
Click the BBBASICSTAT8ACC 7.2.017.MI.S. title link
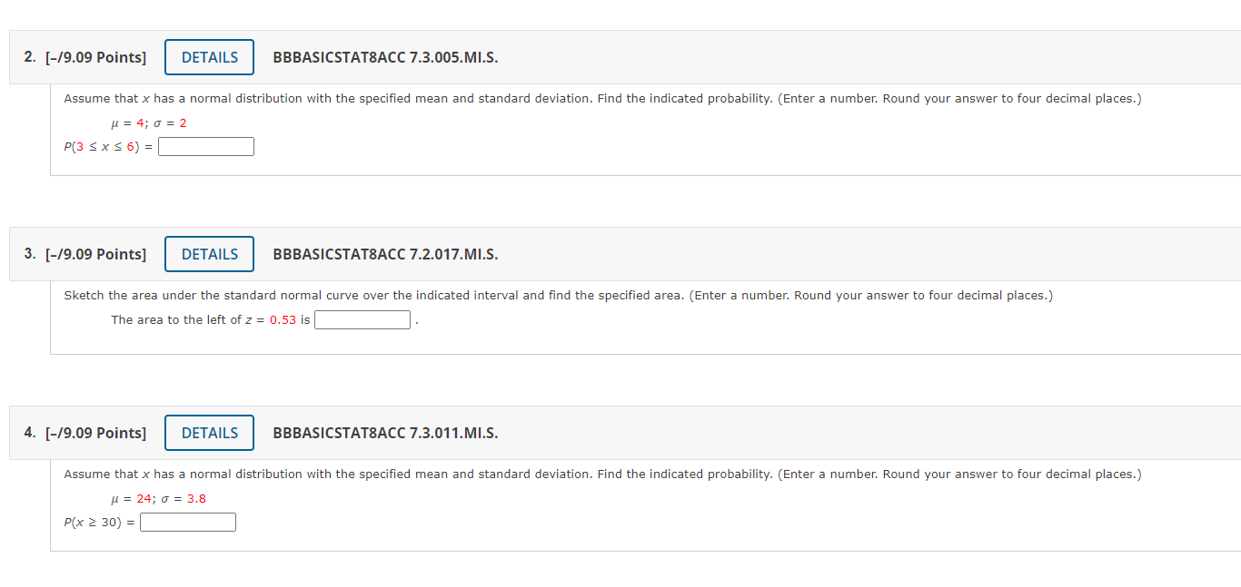point(385,253)
